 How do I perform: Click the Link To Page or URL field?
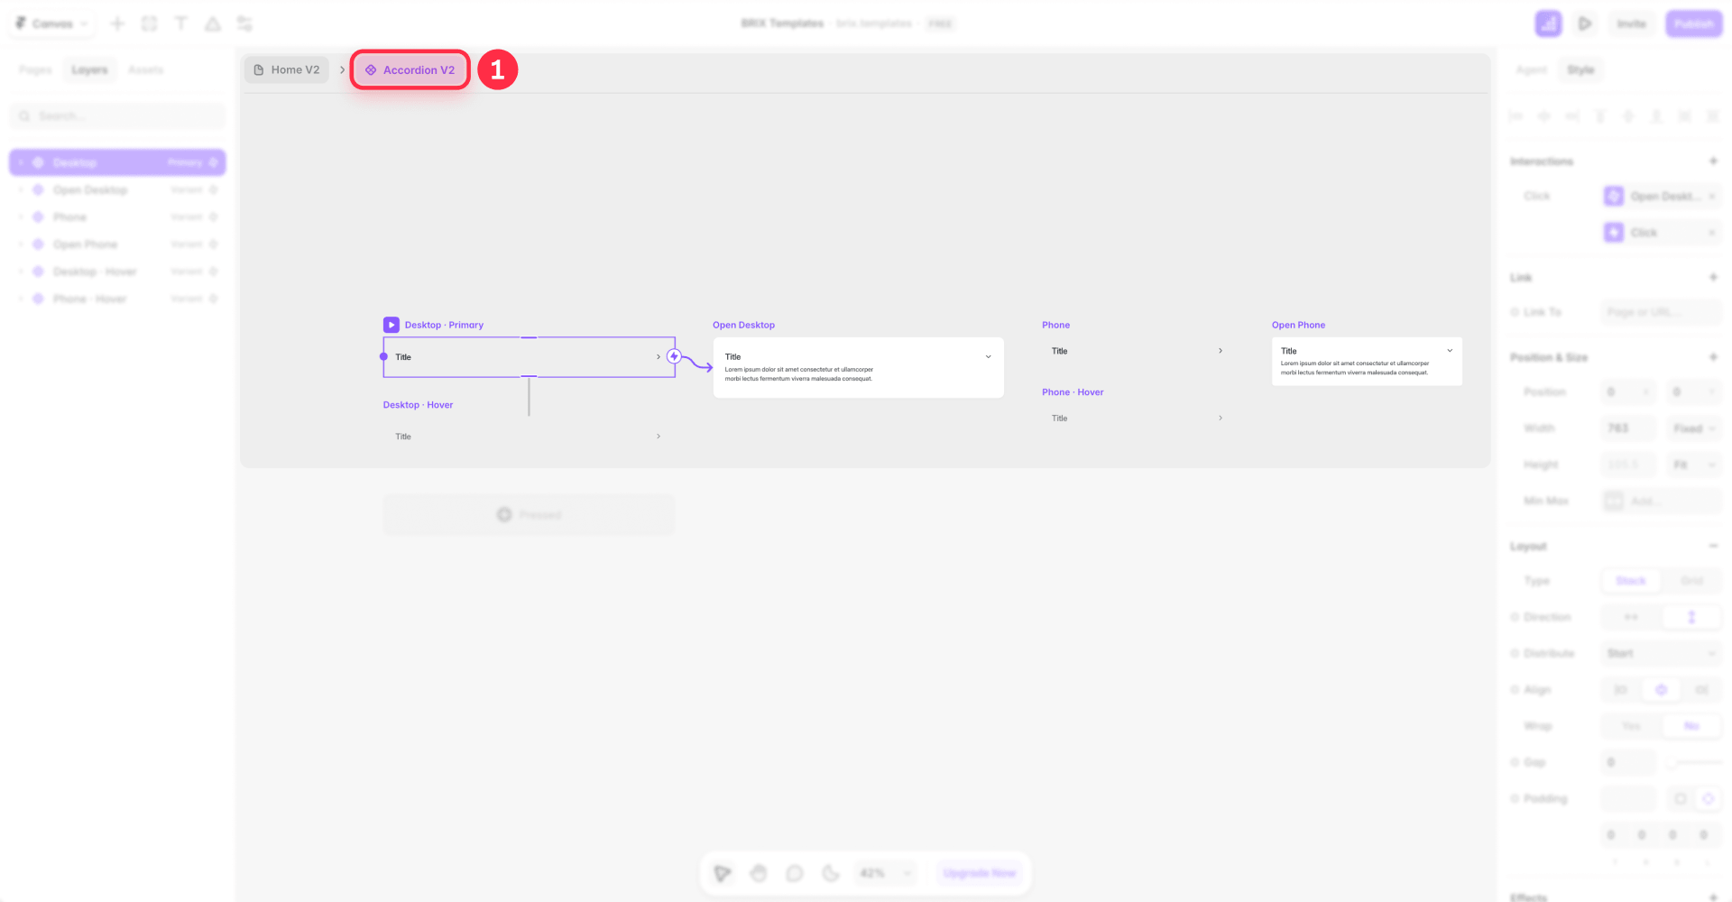click(1662, 312)
